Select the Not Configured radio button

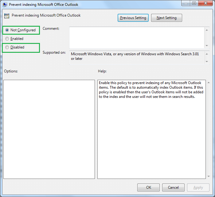click(x=7, y=30)
